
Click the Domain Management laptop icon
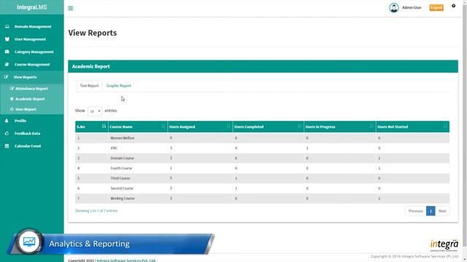click(x=7, y=26)
